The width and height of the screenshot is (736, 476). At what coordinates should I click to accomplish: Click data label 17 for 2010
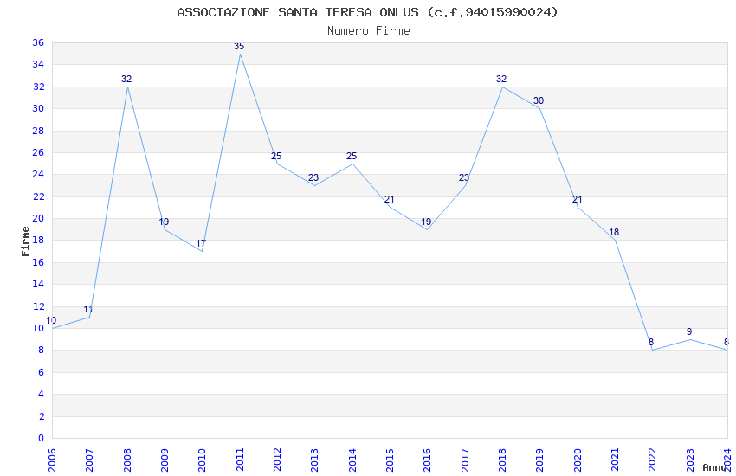point(201,243)
